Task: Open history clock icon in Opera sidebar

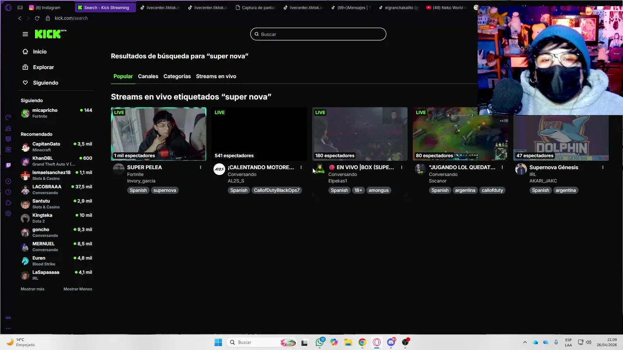Action: (8, 192)
